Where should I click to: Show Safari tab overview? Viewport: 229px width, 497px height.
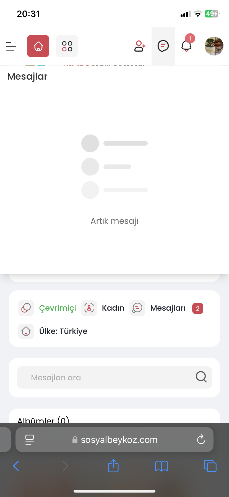click(x=210, y=466)
